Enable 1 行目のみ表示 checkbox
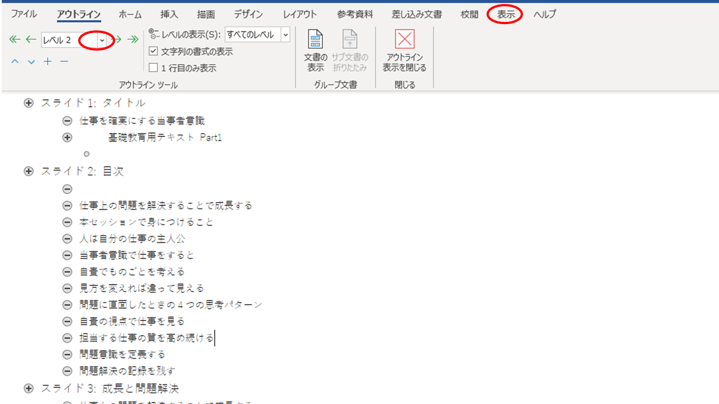The height and width of the screenshot is (404, 719). pyautogui.click(x=153, y=68)
